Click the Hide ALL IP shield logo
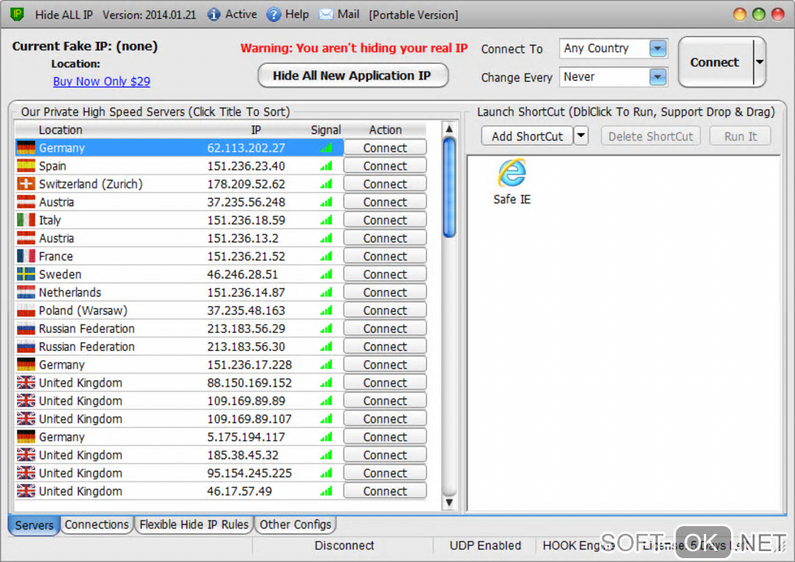 (17, 14)
